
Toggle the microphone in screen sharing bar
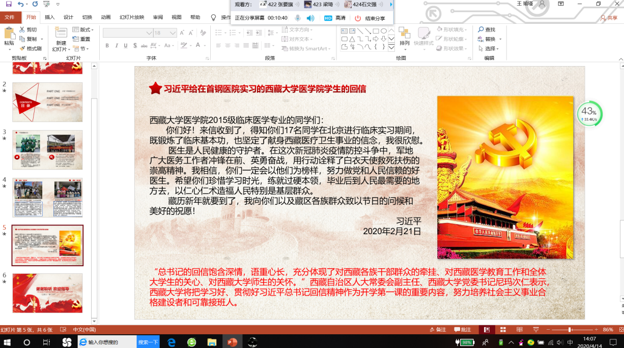[x=298, y=18]
